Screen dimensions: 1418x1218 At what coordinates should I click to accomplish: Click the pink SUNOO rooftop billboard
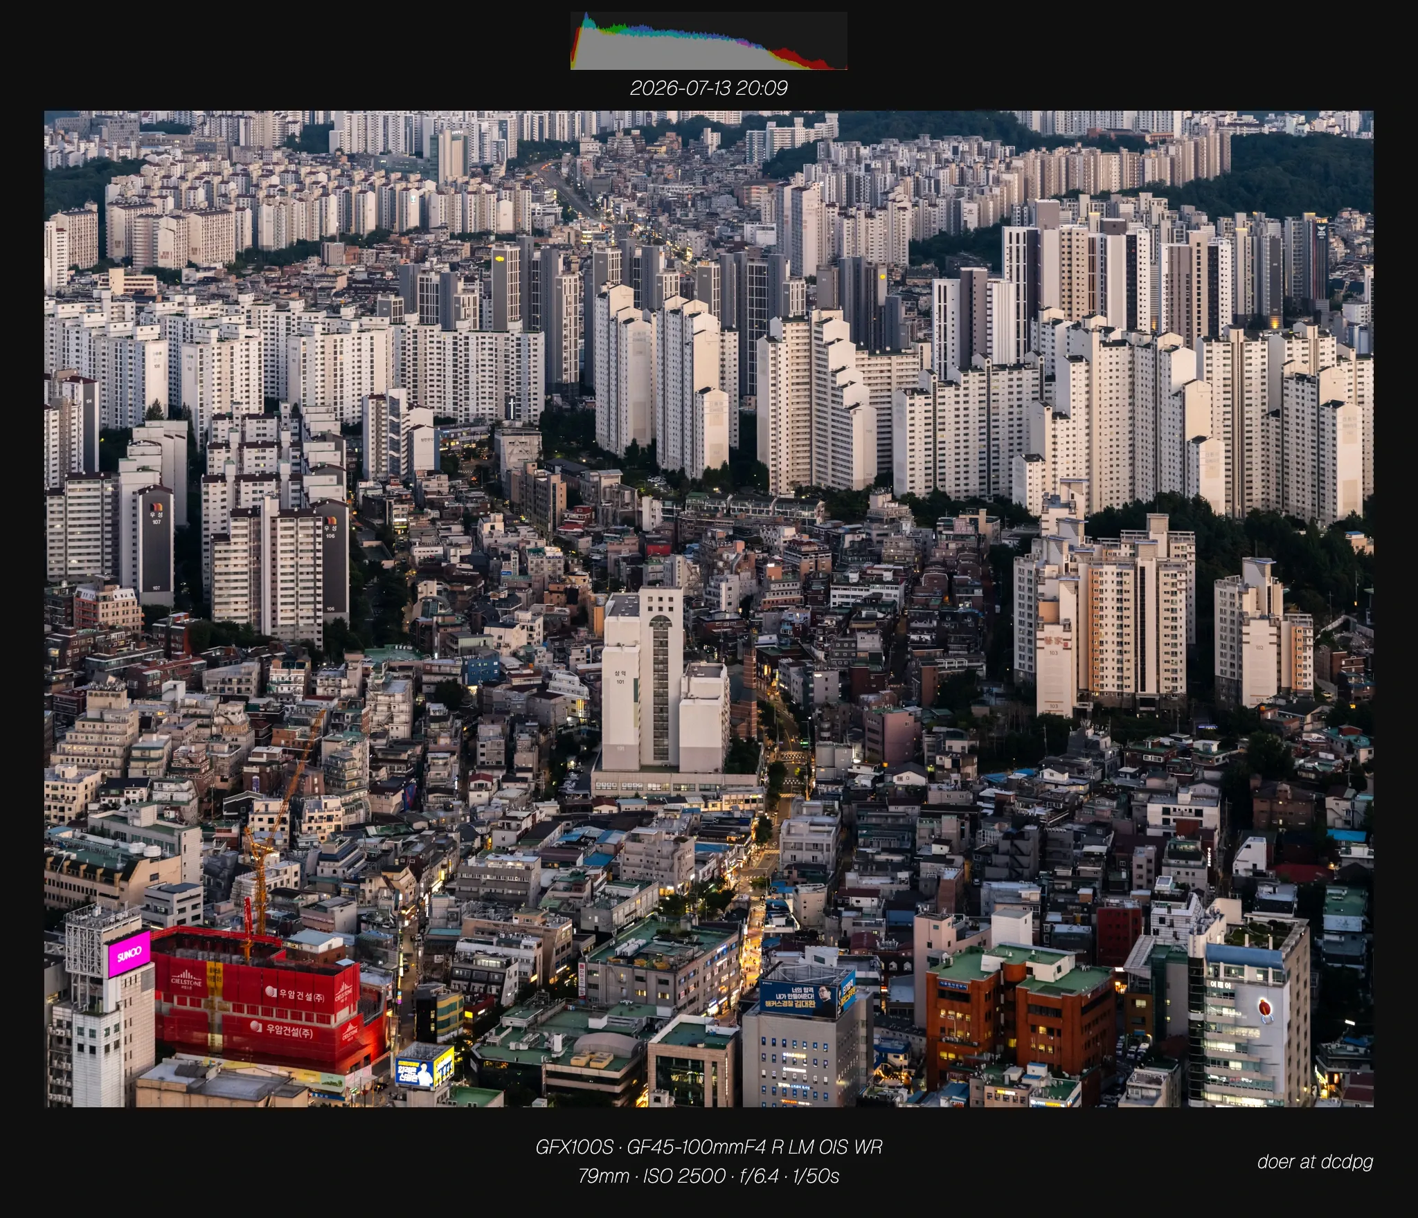coord(129,954)
